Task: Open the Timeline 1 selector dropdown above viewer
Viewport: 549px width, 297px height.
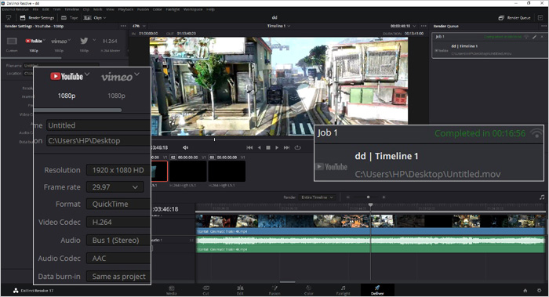Action: (x=278, y=26)
